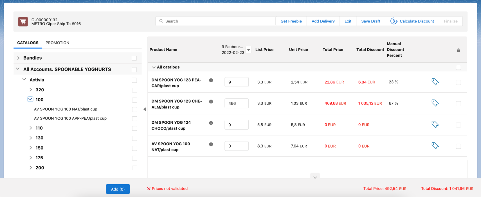Screen dimensions: 481x197
Task: Focus the Search input field
Action: pos(216,21)
